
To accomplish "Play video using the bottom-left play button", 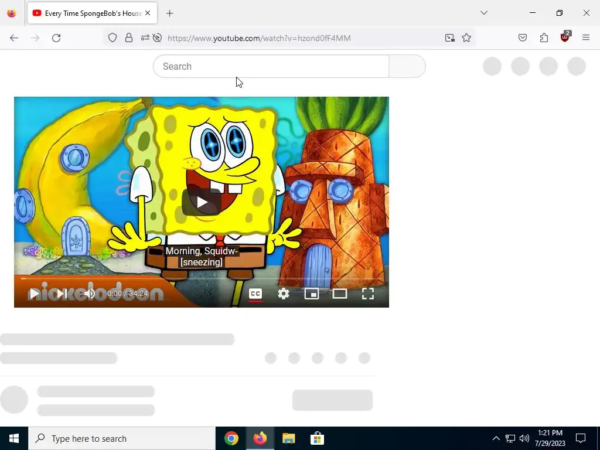I will [34, 294].
